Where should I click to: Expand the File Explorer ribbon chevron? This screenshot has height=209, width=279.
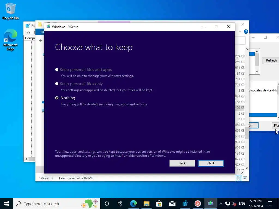click(x=240, y=32)
